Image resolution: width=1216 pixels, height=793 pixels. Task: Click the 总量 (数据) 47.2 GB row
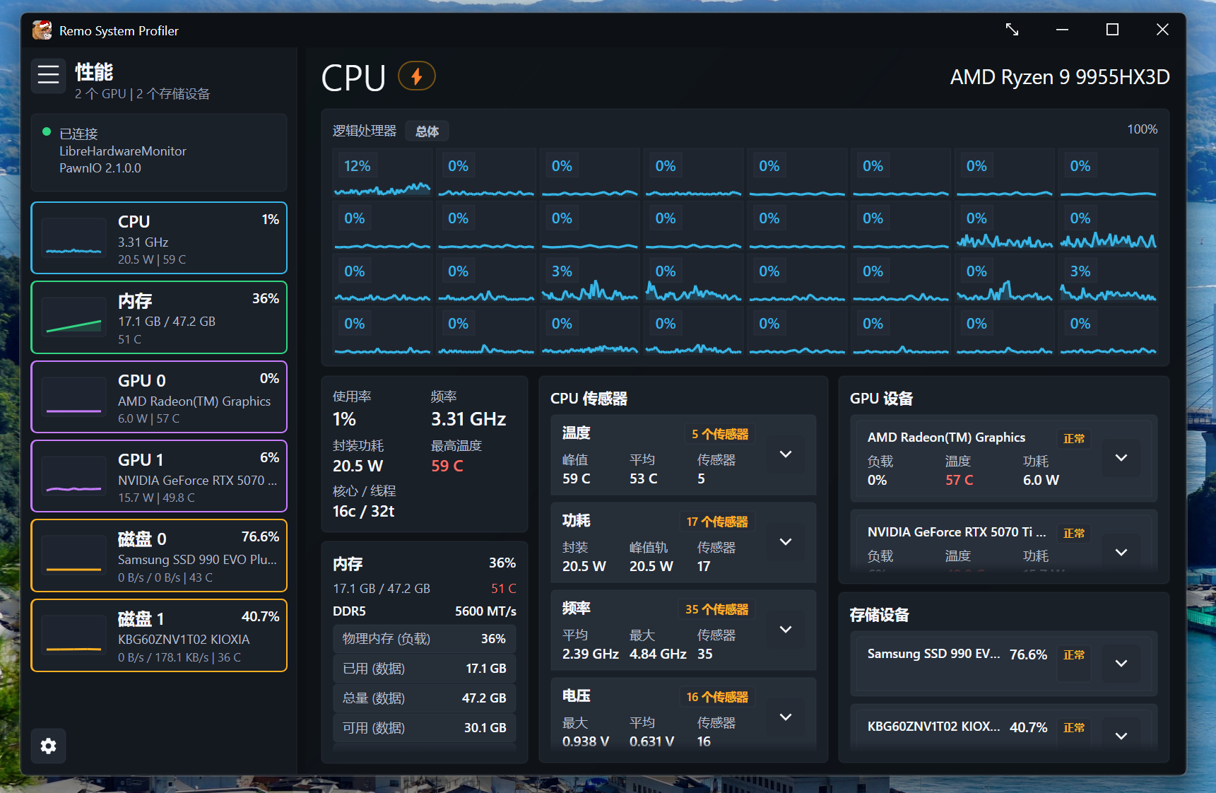point(424,698)
